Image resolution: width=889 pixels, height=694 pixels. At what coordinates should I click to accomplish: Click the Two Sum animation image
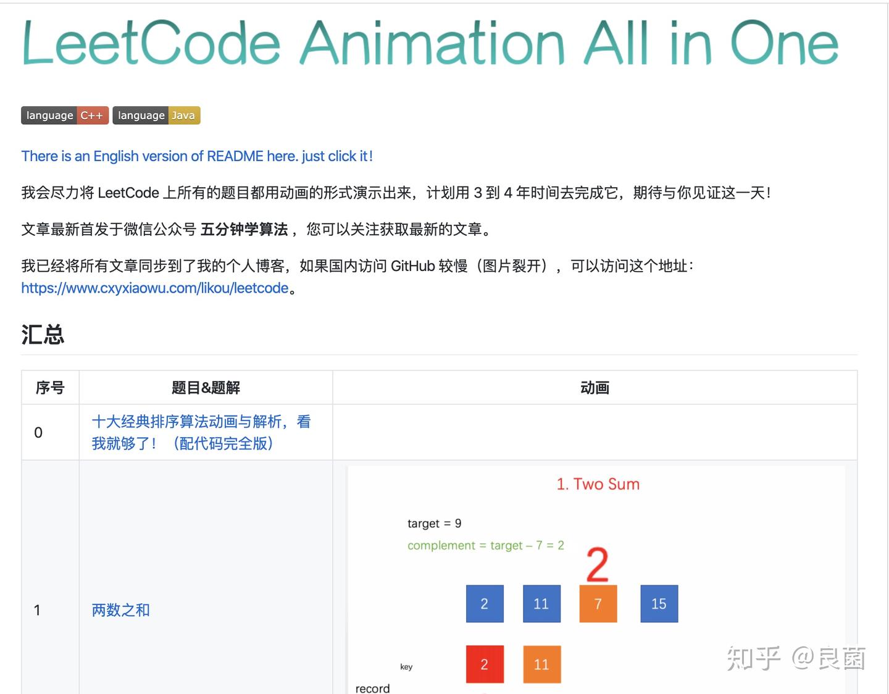point(596,580)
